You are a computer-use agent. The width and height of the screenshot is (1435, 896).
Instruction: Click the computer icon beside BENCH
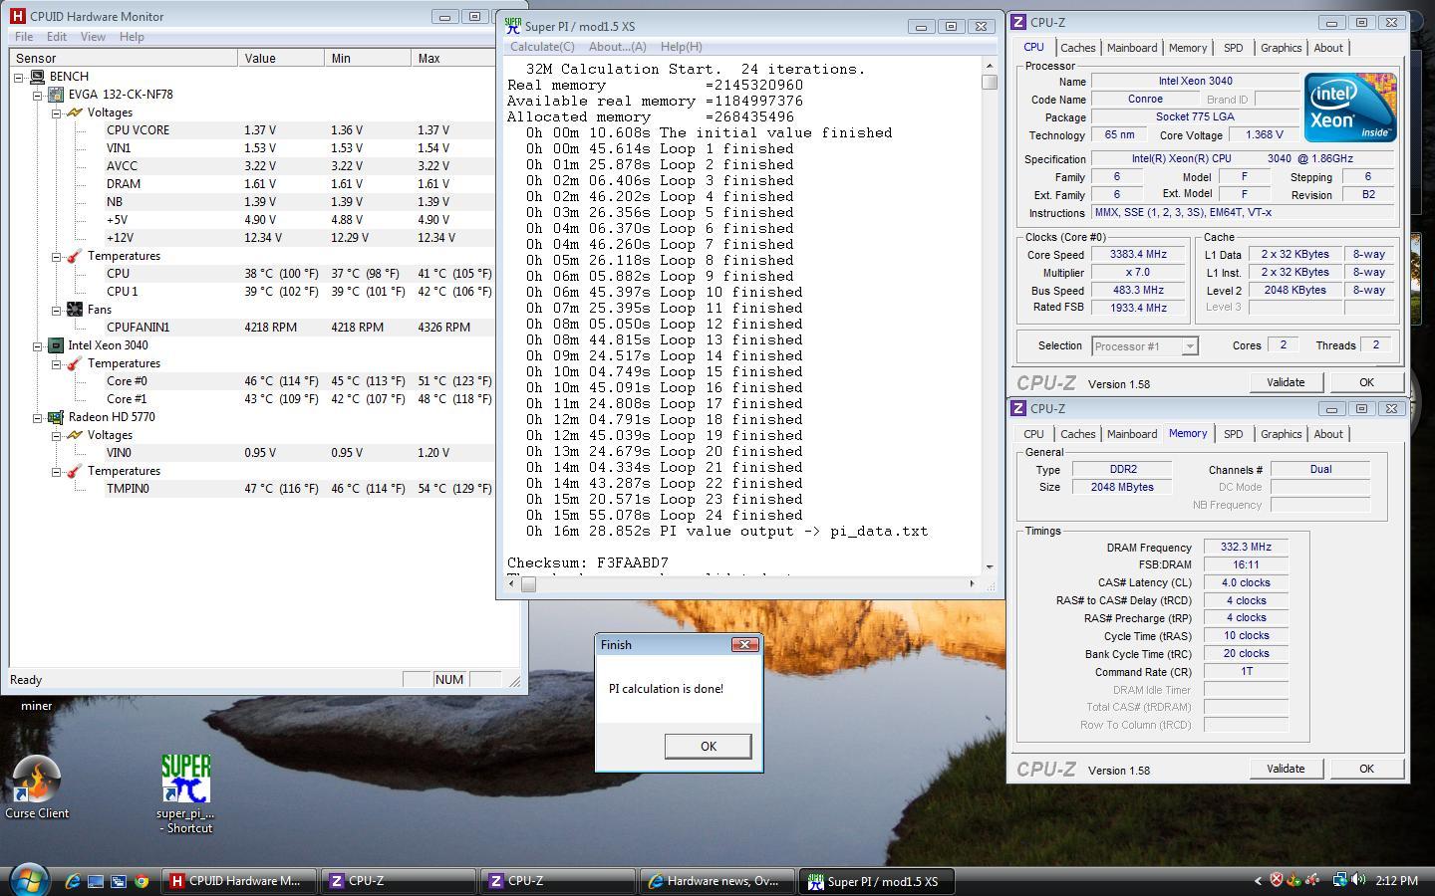tap(38, 77)
